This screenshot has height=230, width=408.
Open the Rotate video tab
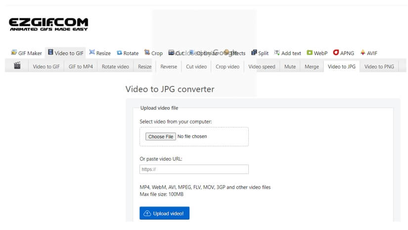point(115,66)
